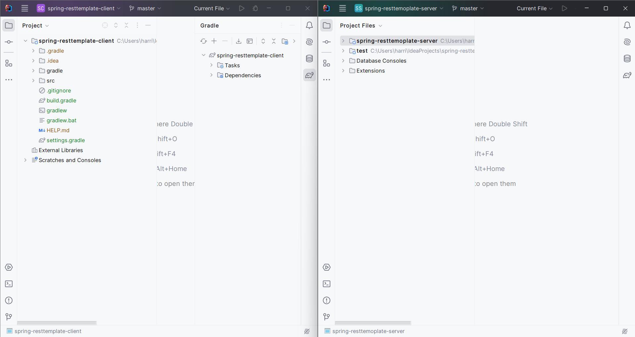Select Extensions folder in server window
Screen dimensions: 635x337
coord(367,71)
